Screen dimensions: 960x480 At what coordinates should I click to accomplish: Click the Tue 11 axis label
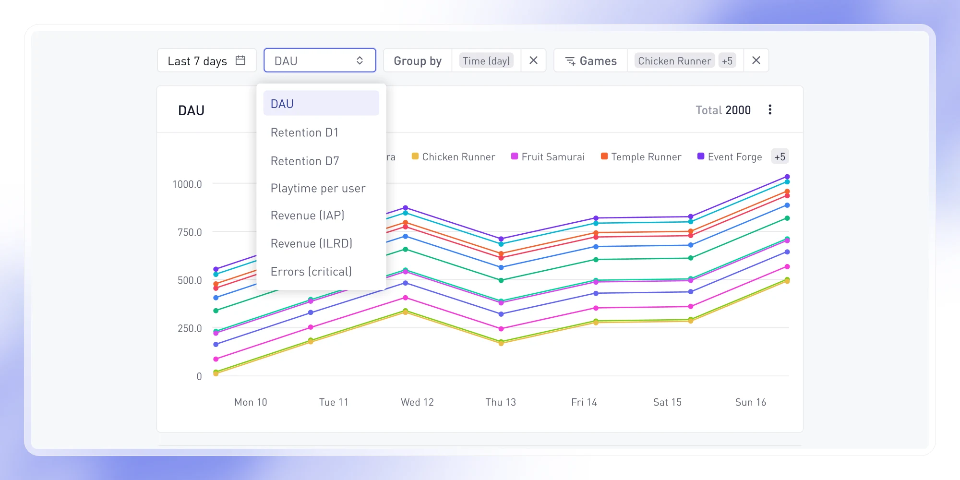334,402
